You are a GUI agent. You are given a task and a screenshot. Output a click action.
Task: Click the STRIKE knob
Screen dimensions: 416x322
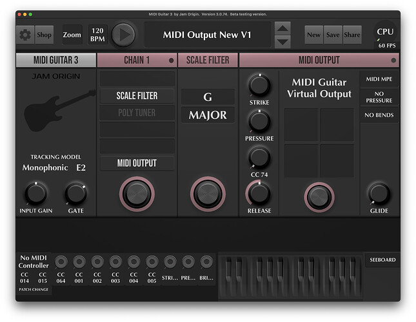pyautogui.click(x=259, y=85)
